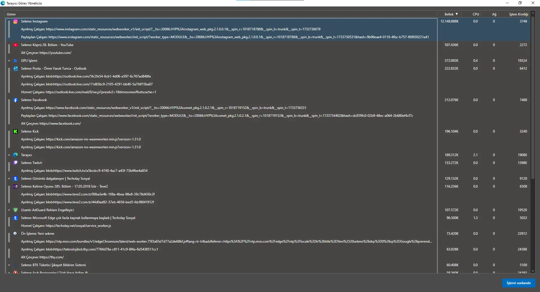Click the İşlemi sonlandır button
The width and height of the screenshot is (540, 292).
(x=519, y=283)
